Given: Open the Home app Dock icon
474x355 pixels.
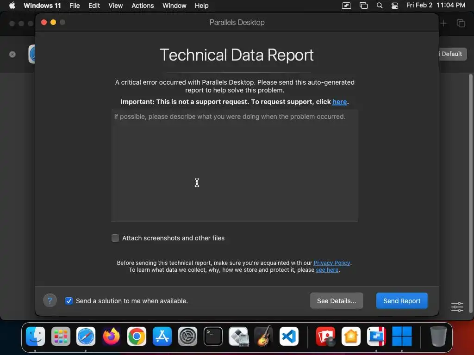Looking at the screenshot, I should coord(351,337).
